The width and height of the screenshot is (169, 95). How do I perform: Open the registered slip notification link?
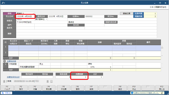pos(147,93)
